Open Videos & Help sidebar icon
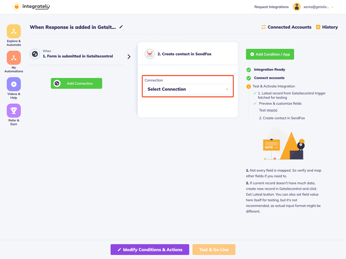Image resolution: width=346 pixels, height=259 pixels. click(x=14, y=84)
